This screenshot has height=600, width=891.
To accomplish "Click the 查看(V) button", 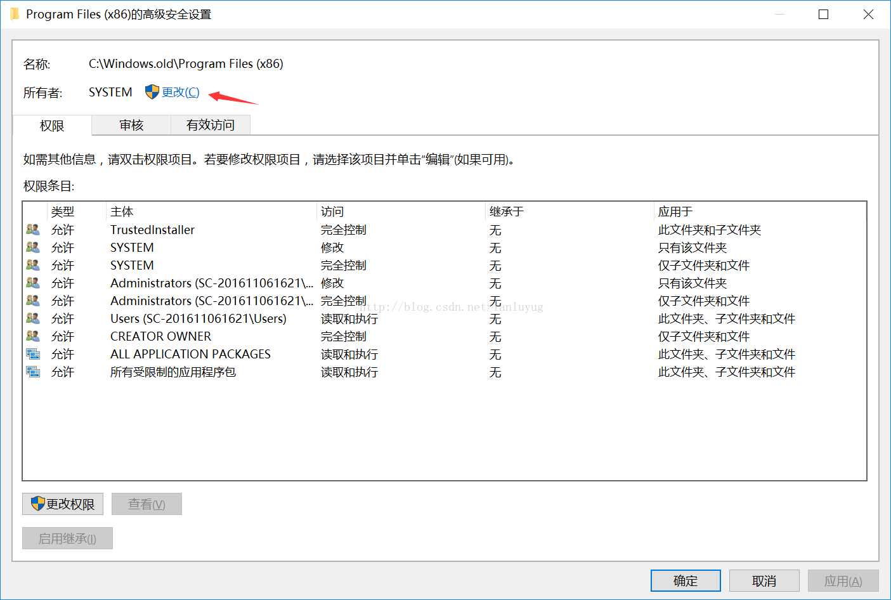I will (146, 504).
